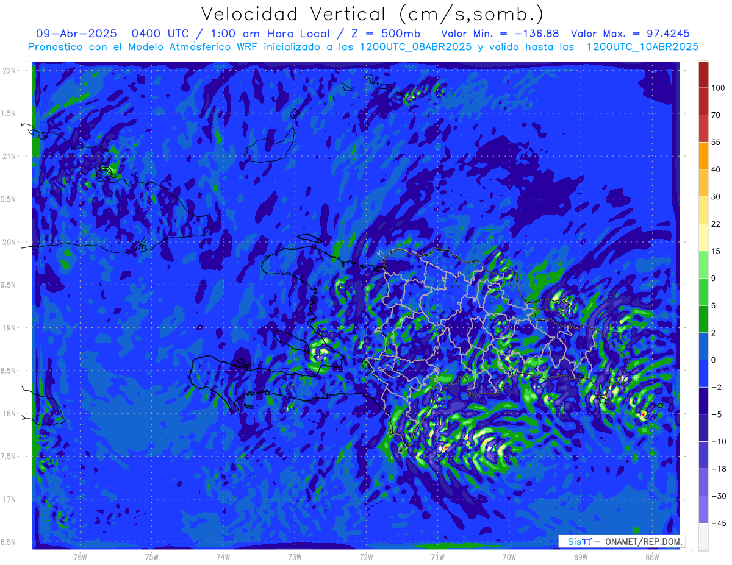This screenshot has width=732, height=565.
Task: Click the '17N' latitude label
Action: pyautogui.click(x=9, y=500)
